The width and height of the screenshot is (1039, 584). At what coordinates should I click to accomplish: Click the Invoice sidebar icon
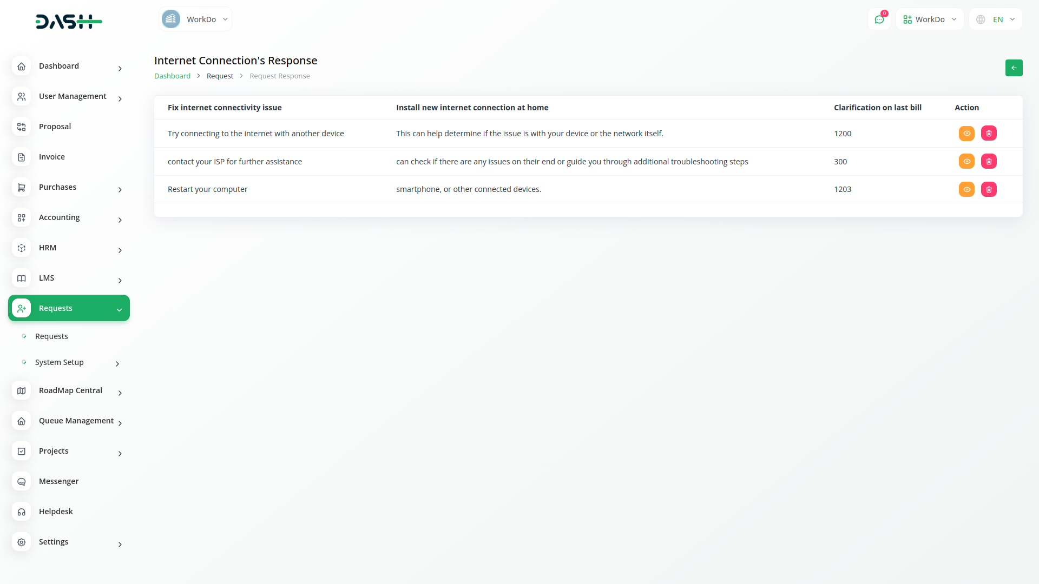[22, 157]
